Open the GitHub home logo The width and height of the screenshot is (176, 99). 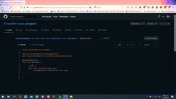pos(5,16)
